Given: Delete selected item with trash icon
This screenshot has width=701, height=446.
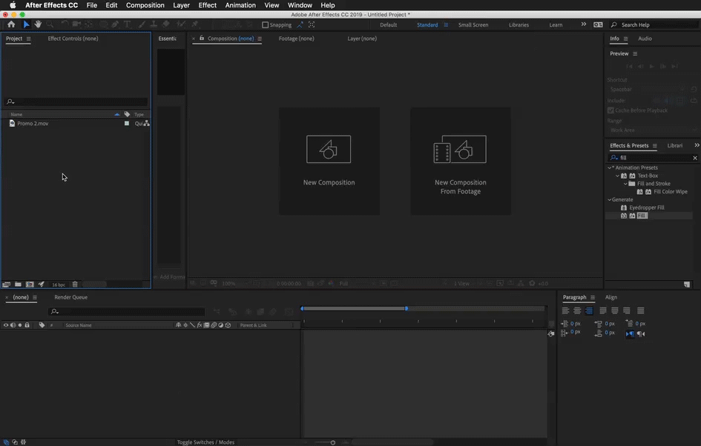Looking at the screenshot, I should [x=75, y=284].
